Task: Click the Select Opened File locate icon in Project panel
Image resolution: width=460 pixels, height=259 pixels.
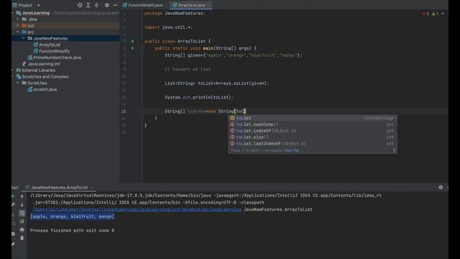Action: [x=80, y=5]
